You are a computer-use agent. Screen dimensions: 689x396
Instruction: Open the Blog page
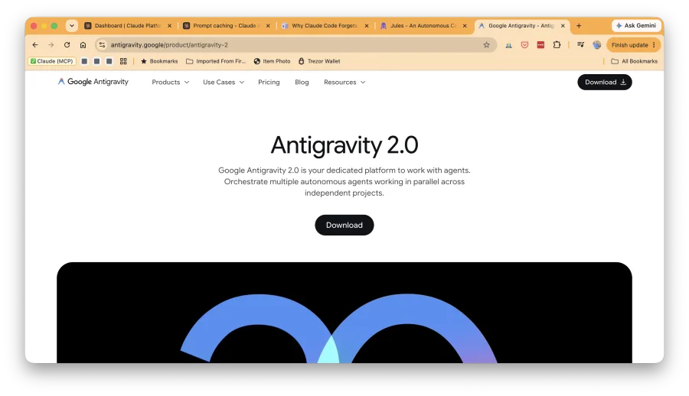pyautogui.click(x=302, y=82)
